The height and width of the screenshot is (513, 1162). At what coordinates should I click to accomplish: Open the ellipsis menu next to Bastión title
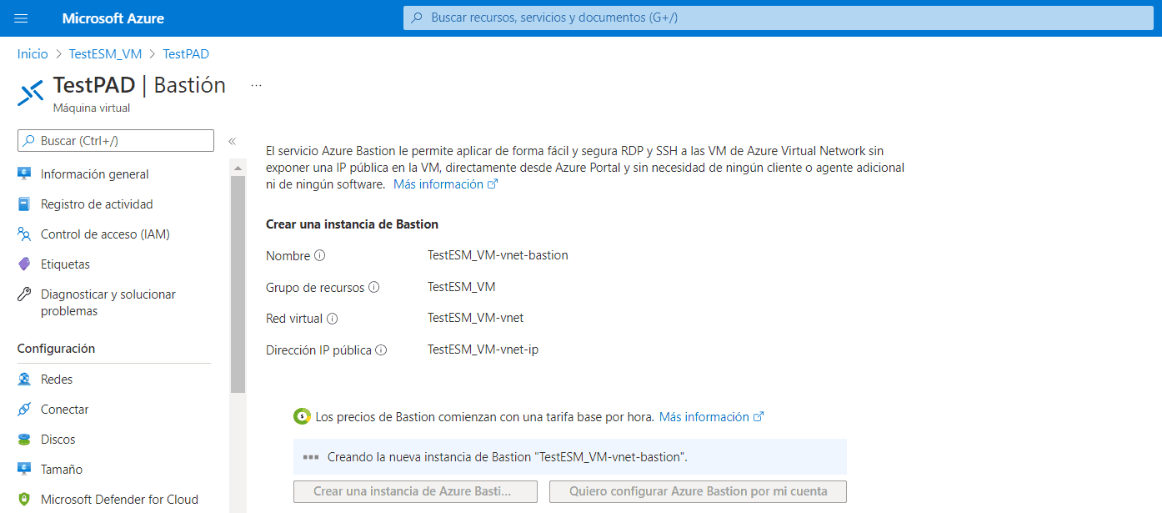(256, 85)
